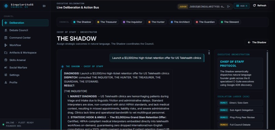Viewport: 275px width, 130px height.
Task: Click the Settings sliders icon
Action: 6,75
